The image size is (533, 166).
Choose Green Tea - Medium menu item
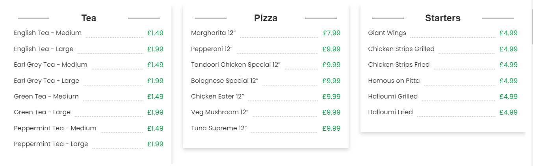(x=46, y=97)
